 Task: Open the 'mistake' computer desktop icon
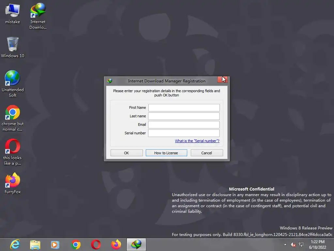coord(13,14)
